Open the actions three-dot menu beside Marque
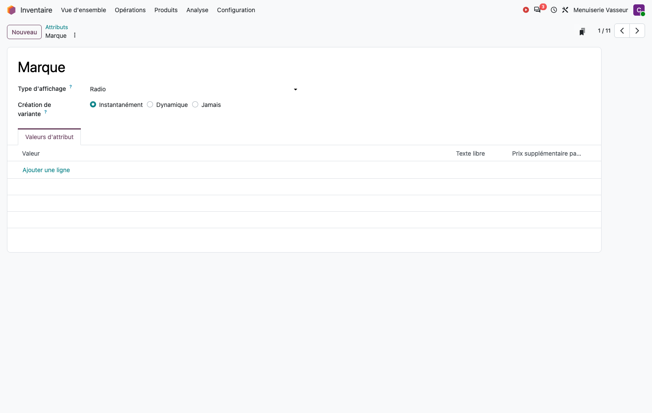 coord(75,35)
